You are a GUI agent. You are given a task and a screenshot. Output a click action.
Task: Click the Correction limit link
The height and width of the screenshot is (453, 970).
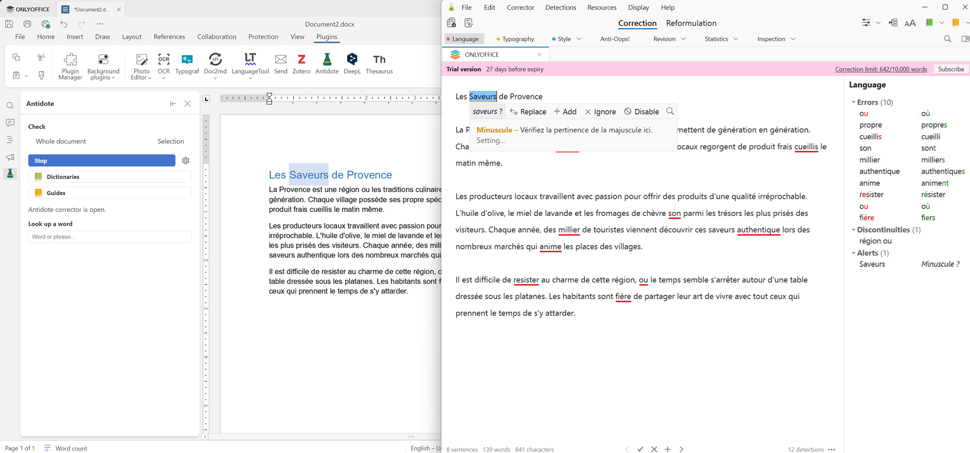pos(881,69)
